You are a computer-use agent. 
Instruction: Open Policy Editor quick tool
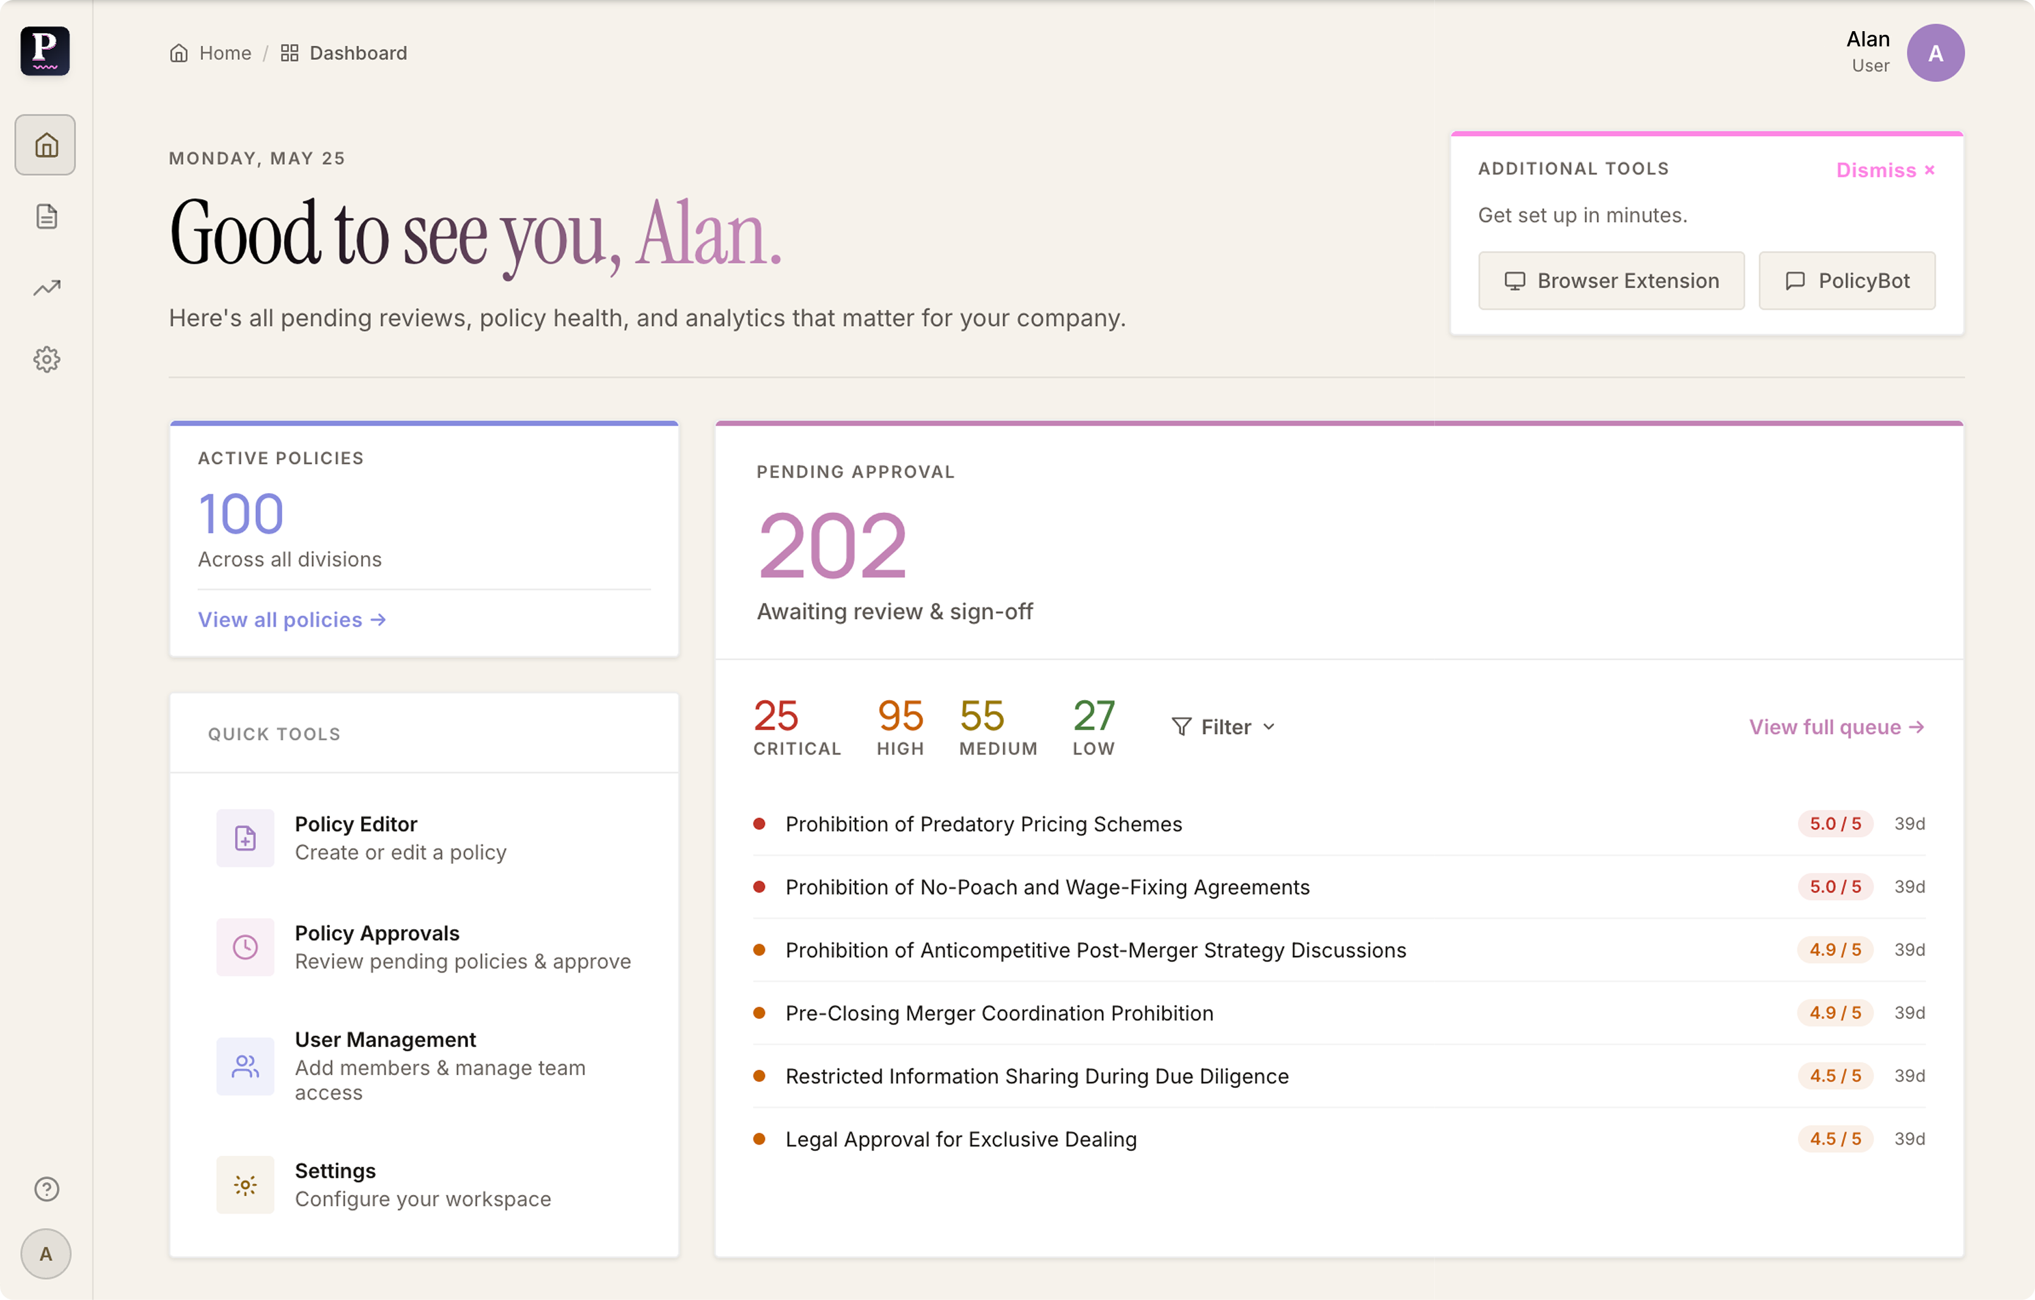point(424,838)
